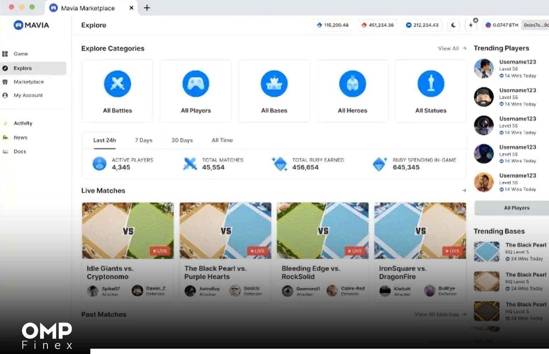The image size is (549, 354).
Task: Toggle dark mode moon icon
Action: (453, 25)
